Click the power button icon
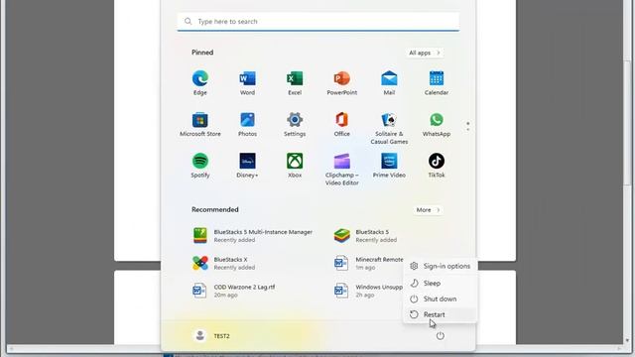This screenshot has height=357, width=635. 441,335
